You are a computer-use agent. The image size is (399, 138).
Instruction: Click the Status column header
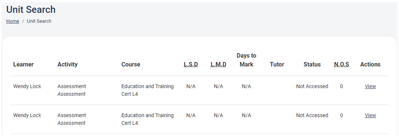pos(312,64)
